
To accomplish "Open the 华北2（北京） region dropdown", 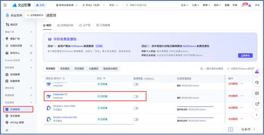I will (93, 5).
